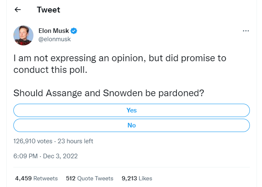Open Elon Musk's profile picture
Viewport: 262px width, 187px height.
pyautogui.click(x=23, y=35)
